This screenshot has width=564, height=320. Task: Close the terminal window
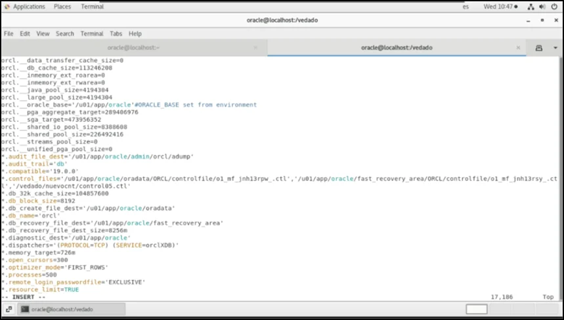556,20
